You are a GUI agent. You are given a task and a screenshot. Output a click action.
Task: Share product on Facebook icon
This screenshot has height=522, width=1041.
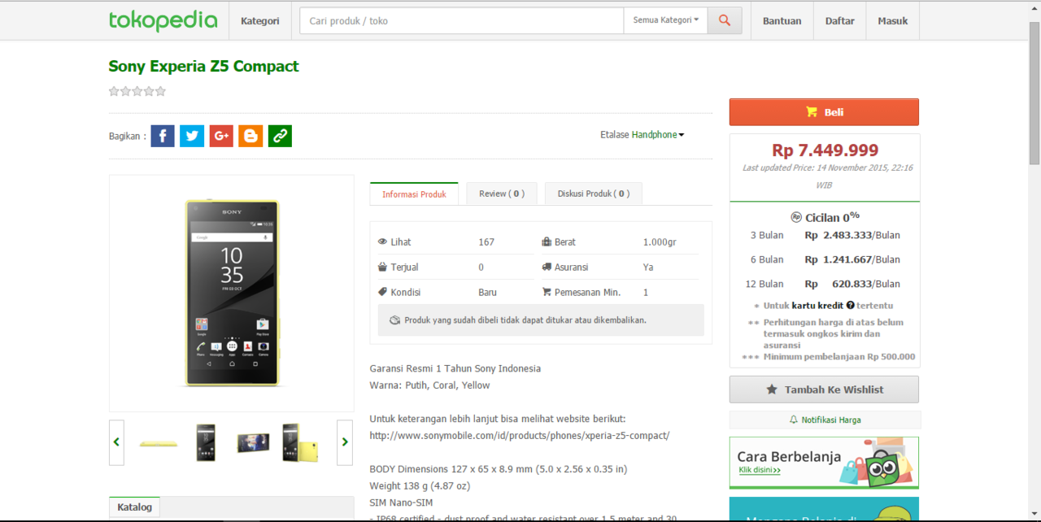[163, 136]
